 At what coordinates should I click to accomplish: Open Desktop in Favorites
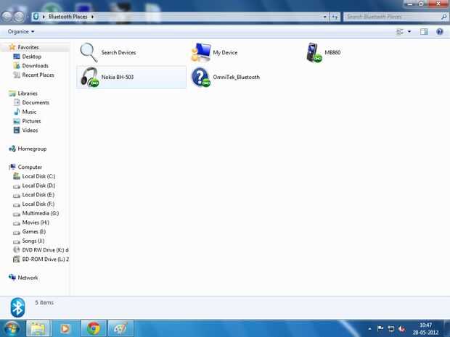point(31,57)
